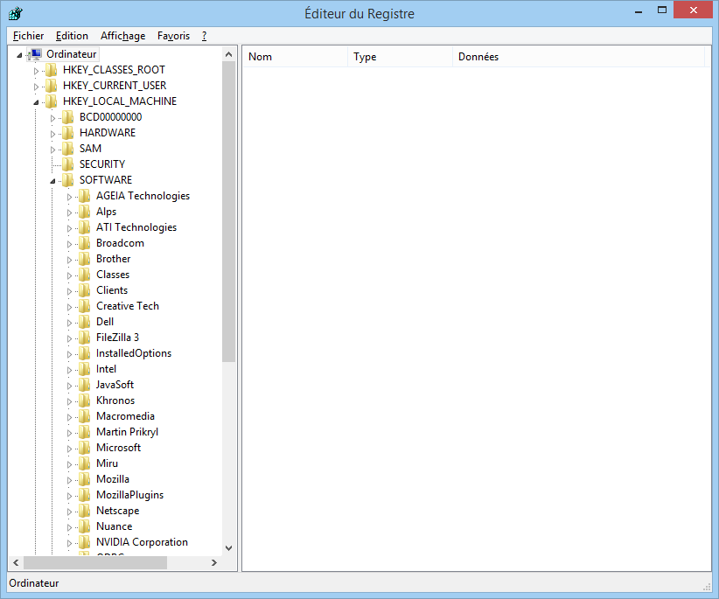Click the status bar text Ordinateur
The height and width of the screenshot is (599, 719).
pyautogui.click(x=34, y=583)
